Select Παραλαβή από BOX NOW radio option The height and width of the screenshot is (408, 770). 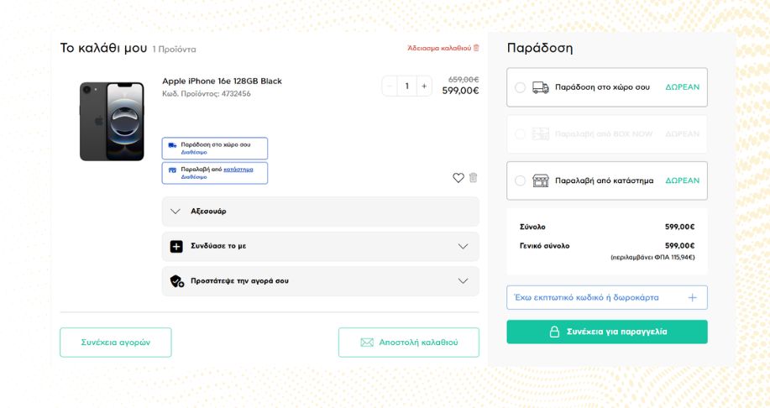pos(520,134)
